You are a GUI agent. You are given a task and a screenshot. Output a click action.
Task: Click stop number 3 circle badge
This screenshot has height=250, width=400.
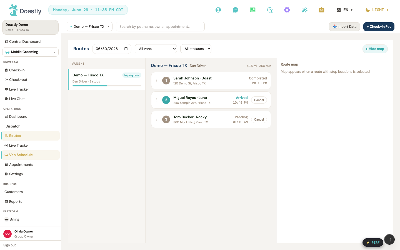[x=166, y=119]
